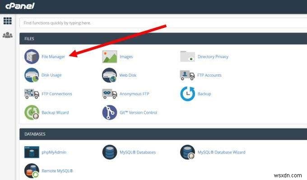Open the Directory Privacy link

point(213,57)
